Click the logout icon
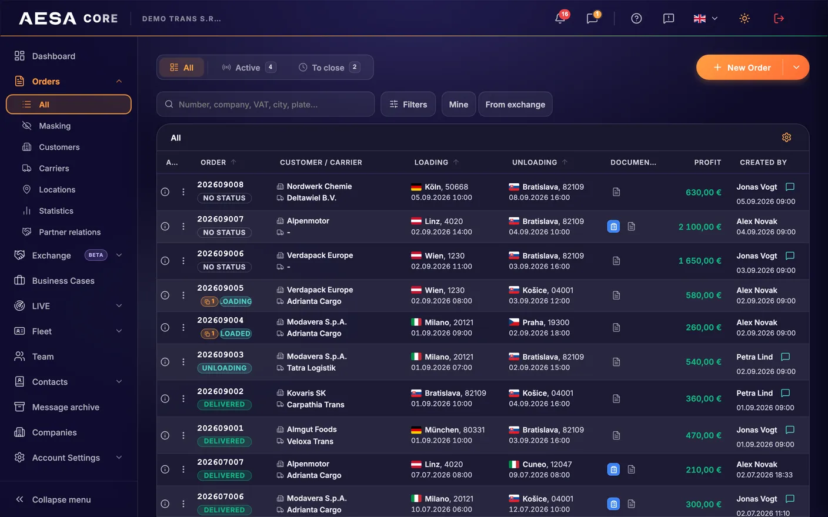The image size is (828, 517). (x=779, y=18)
